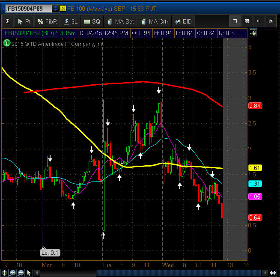
Task: Click the BID study button
Action: pos(183,21)
